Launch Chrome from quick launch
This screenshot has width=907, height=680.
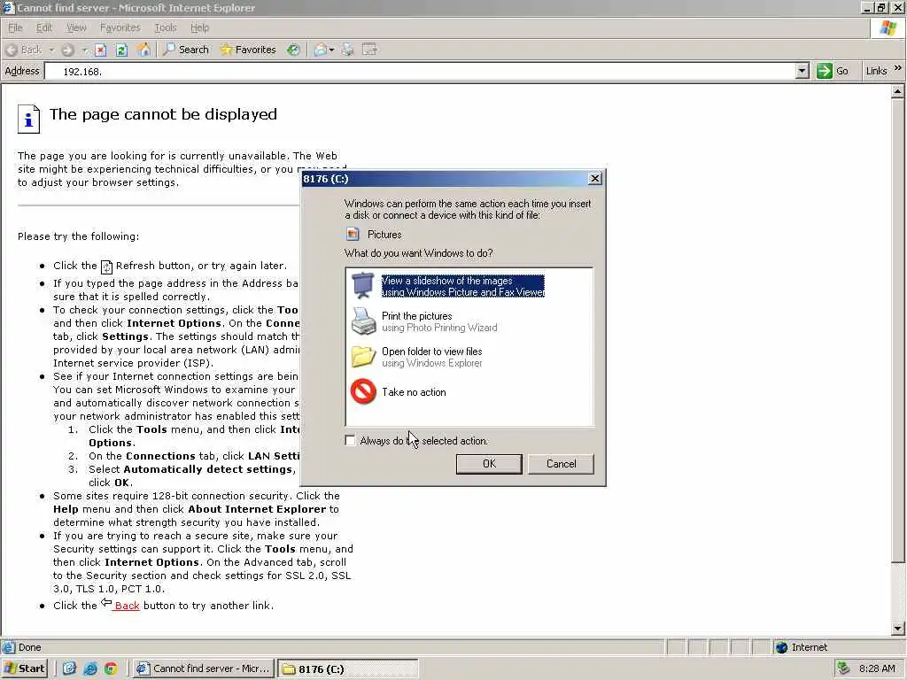111,669
